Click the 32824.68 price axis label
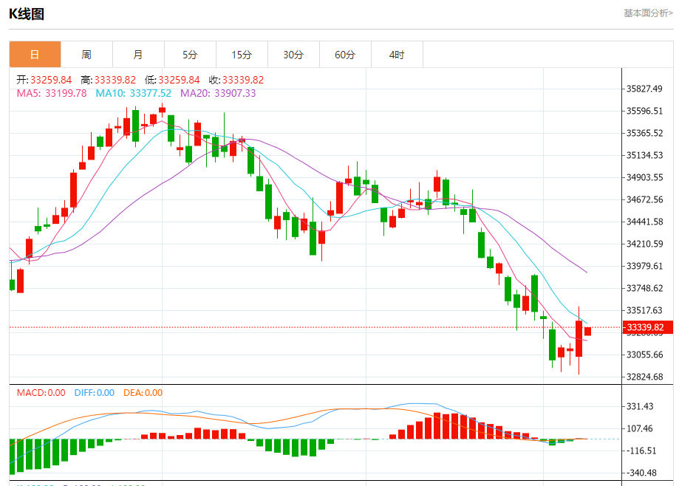The width and height of the screenshot is (679, 486). pos(645,377)
